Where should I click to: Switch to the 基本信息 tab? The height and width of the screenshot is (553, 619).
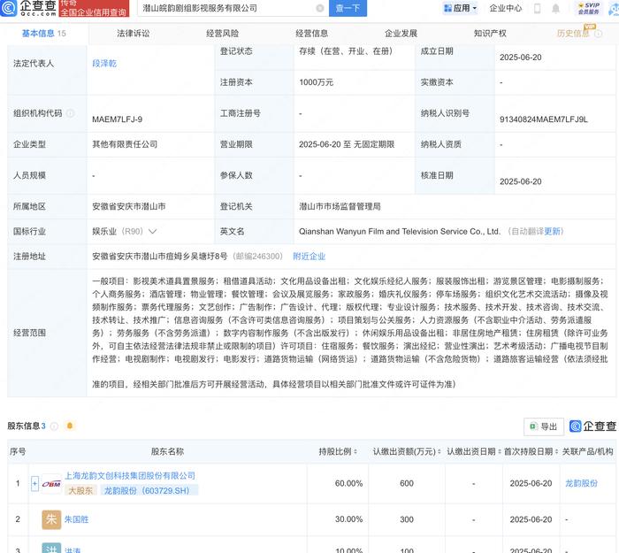(x=43, y=34)
